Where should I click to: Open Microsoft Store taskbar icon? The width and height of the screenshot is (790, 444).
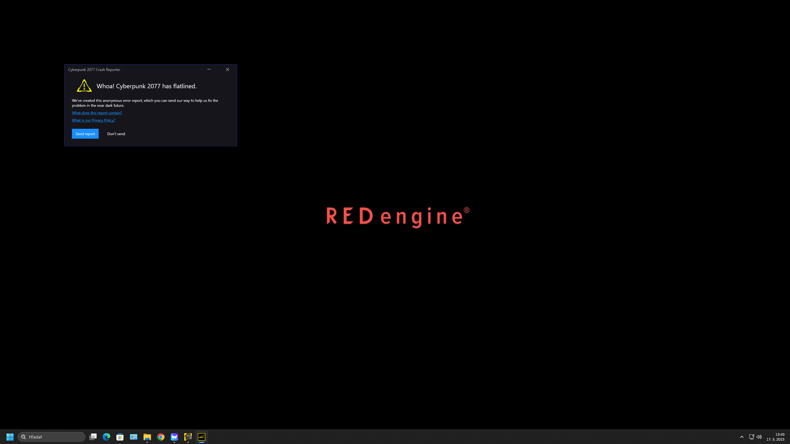pos(120,437)
